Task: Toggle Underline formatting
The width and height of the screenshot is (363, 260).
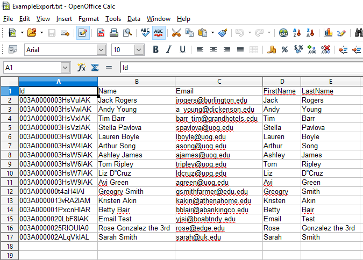Action: coord(182,49)
